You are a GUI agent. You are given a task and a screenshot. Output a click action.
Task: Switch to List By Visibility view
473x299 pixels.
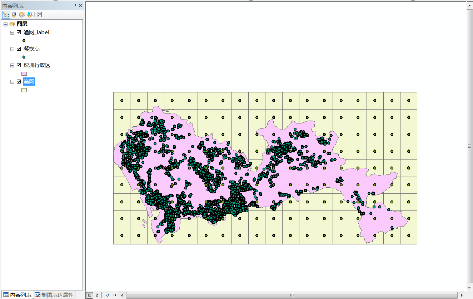tap(22, 15)
